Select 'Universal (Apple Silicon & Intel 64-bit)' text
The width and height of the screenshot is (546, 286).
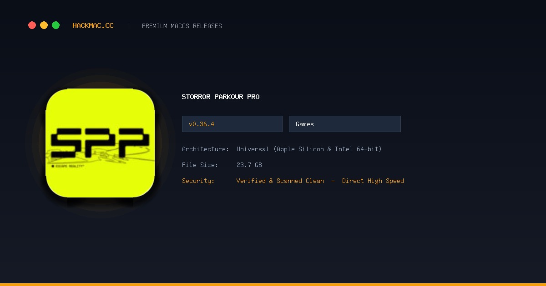pyautogui.click(x=309, y=149)
